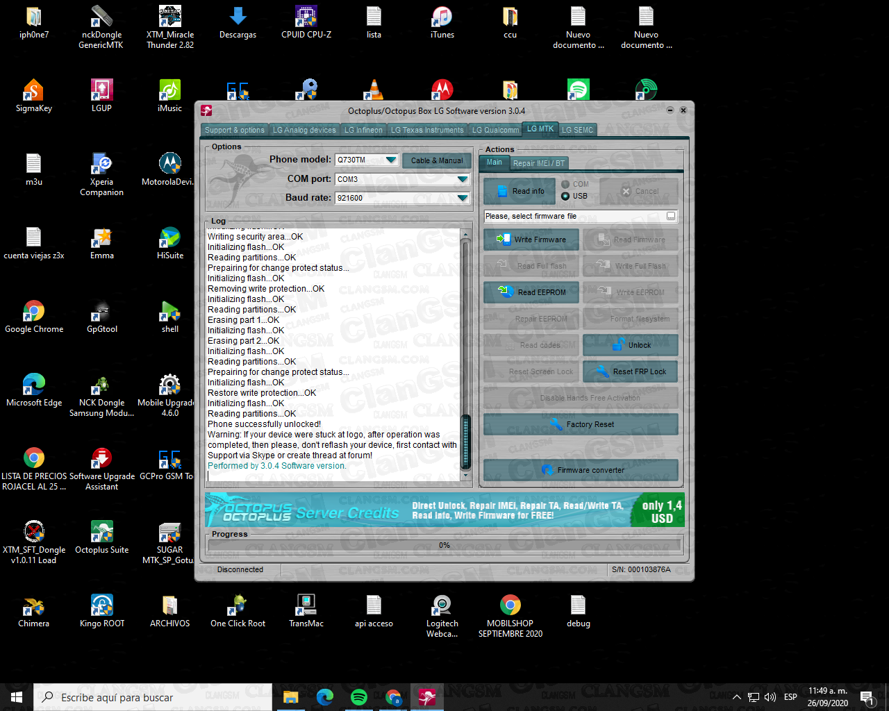The width and height of the screenshot is (889, 711).
Task: Click the "Phone successfully unlocked!" log line
Action: pos(264,424)
